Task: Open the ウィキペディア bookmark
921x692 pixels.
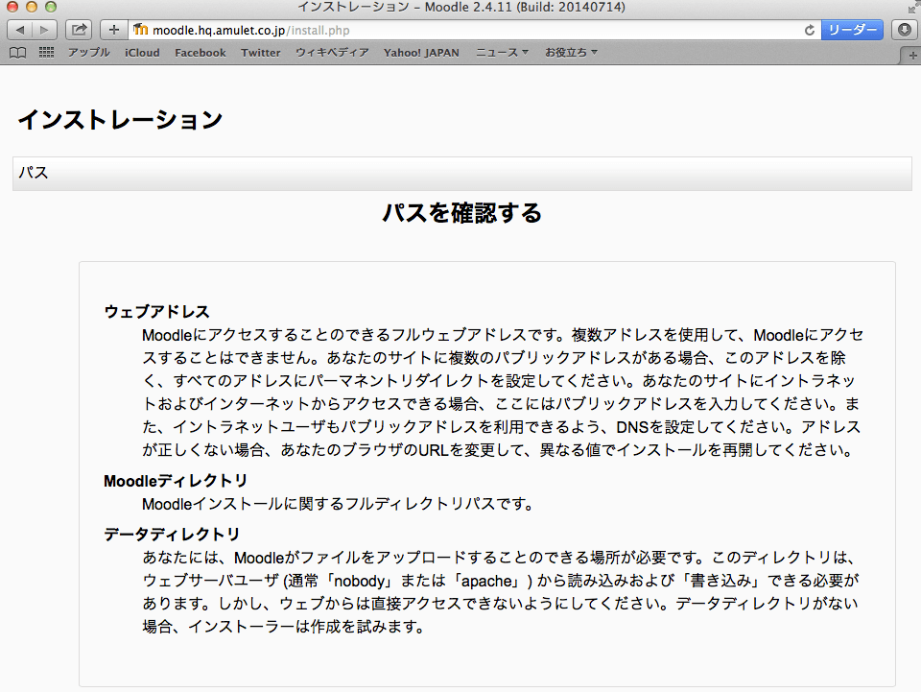Action: [332, 52]
